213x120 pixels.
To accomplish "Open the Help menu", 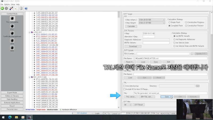I will (18, 5).
